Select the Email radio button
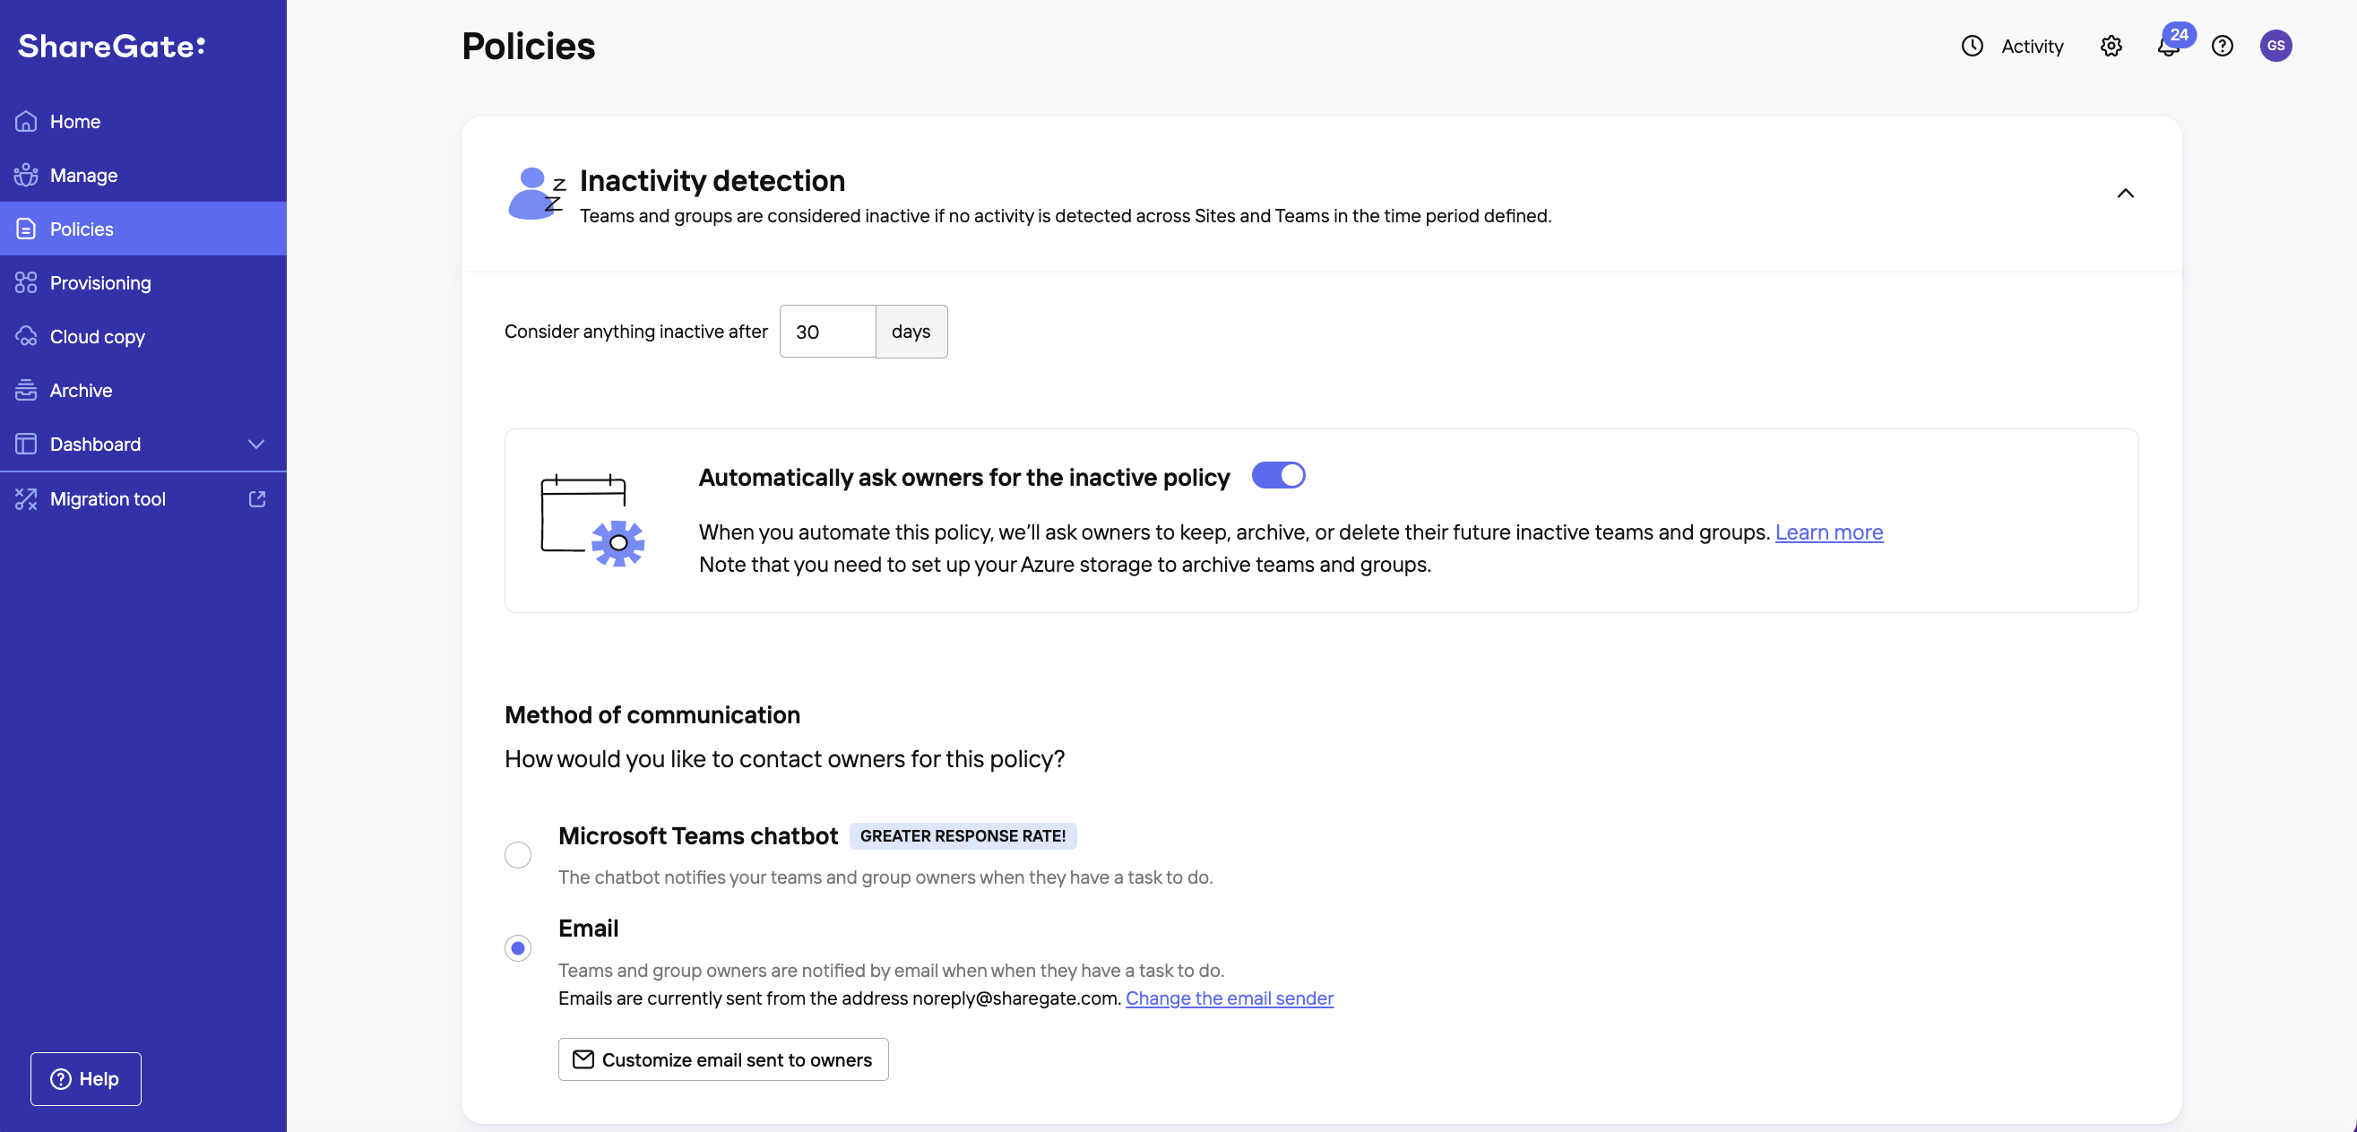The height and width of the screenshot is (1132, 2357). 518,948
